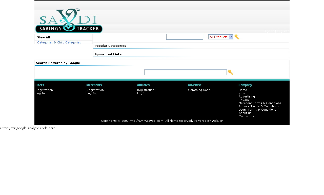The height and width of the screenshot is (195, 324).
Task: Open Users Terms & Conditions link
Action: point(257,110)
